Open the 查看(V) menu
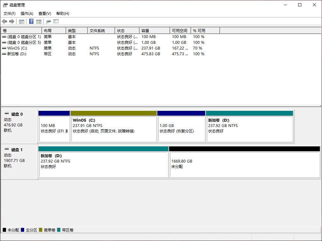The height and width of the screenshot is (241, 322). pos(45,14)
